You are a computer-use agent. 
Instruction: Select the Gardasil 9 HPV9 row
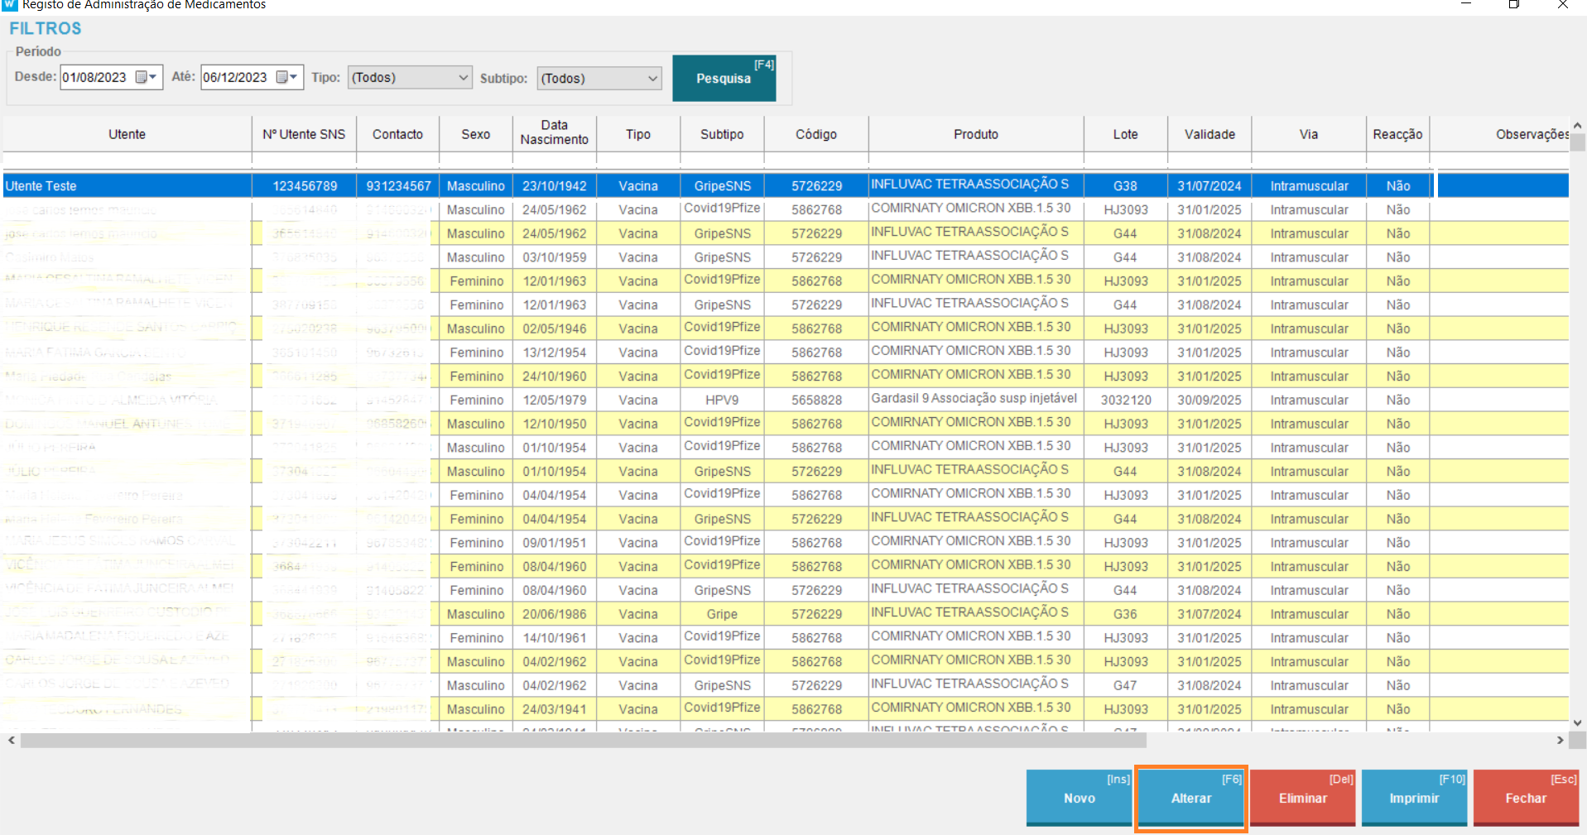[x=974, y=400]
